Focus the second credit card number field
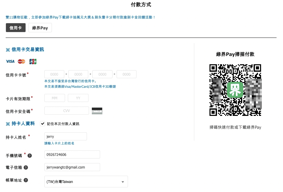Screen dimensions: 283x192 pos(78,74)
